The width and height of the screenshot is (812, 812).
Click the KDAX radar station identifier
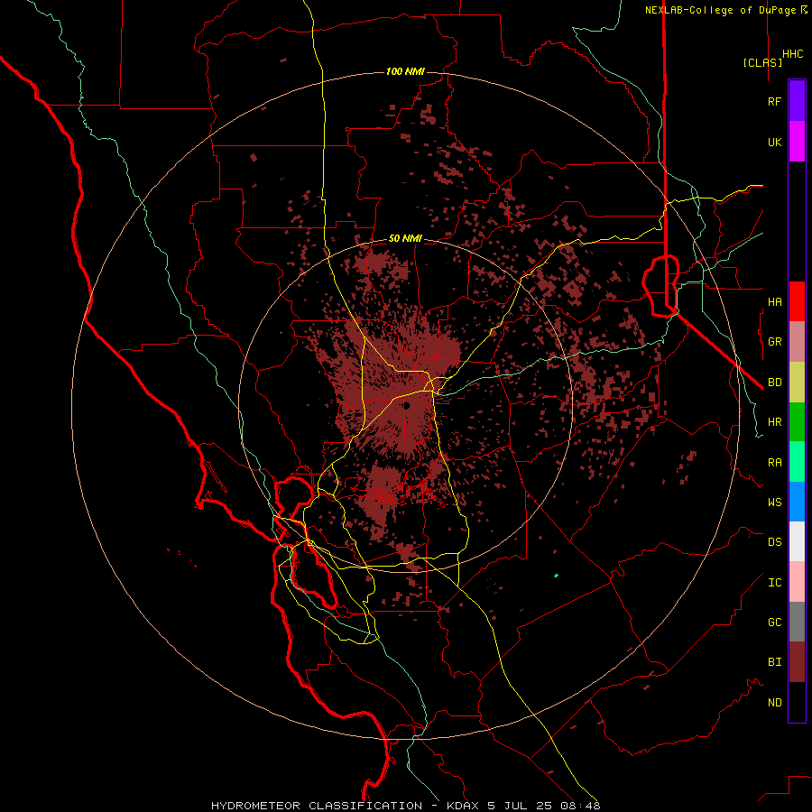(464, 806)
